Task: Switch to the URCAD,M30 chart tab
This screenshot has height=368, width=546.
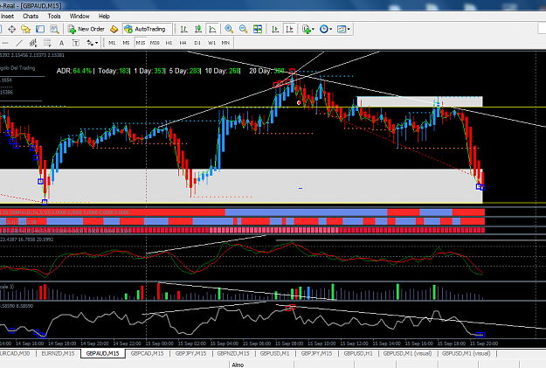Action: click(15, 353)
